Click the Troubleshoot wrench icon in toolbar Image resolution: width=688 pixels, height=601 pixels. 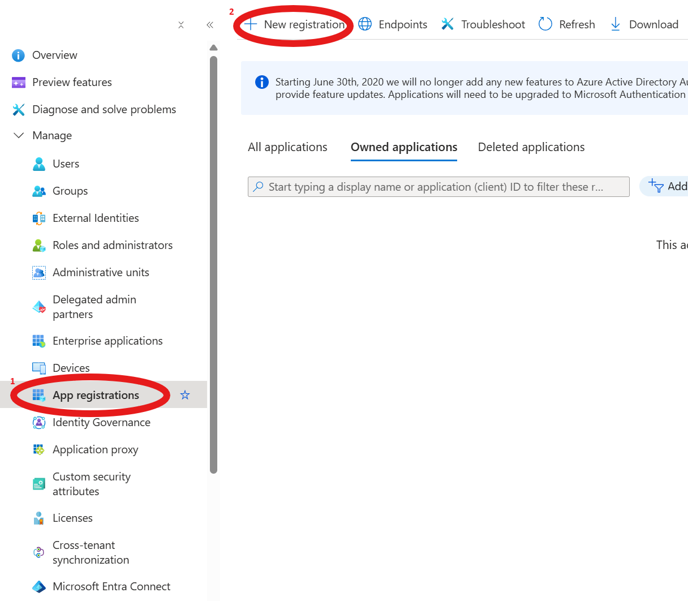coord(448,24)
